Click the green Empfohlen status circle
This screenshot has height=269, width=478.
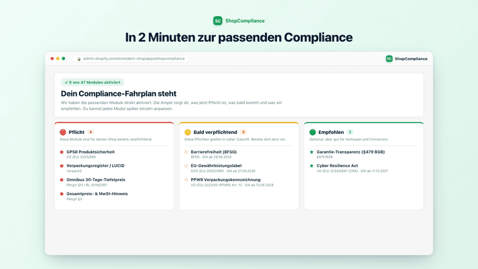[x=312, y=132]
